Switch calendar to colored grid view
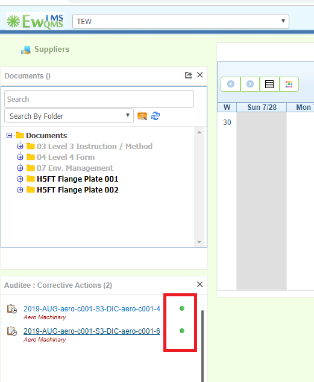 coord(289,84)
